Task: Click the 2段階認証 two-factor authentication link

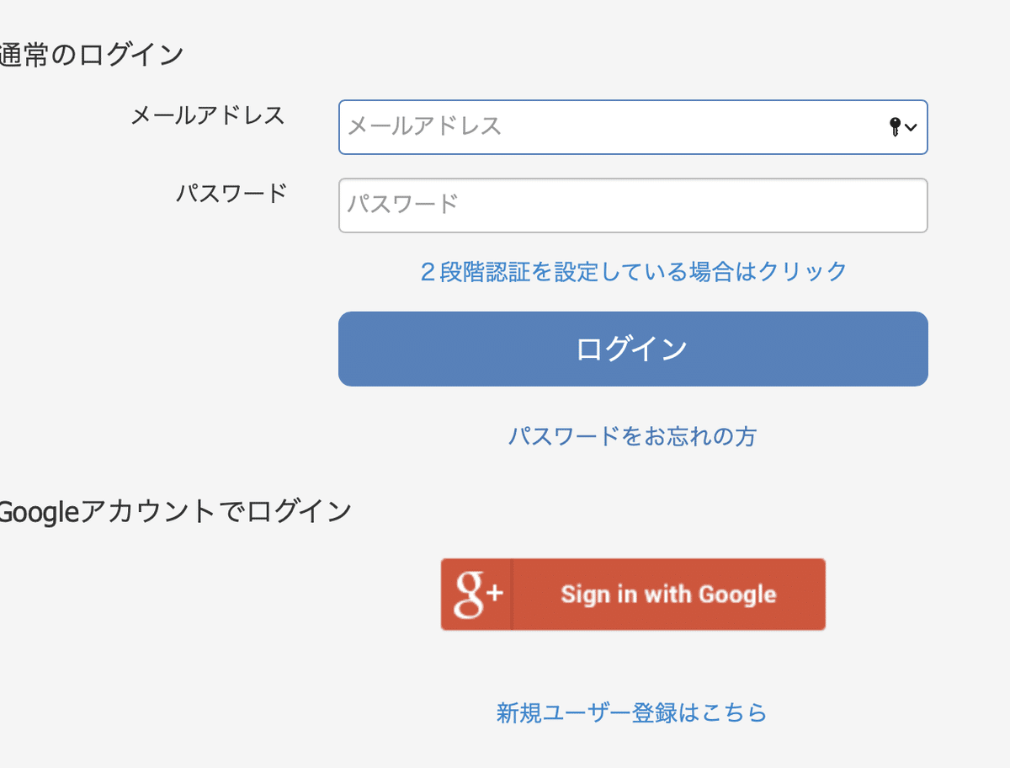Action: tap(633, 271)
